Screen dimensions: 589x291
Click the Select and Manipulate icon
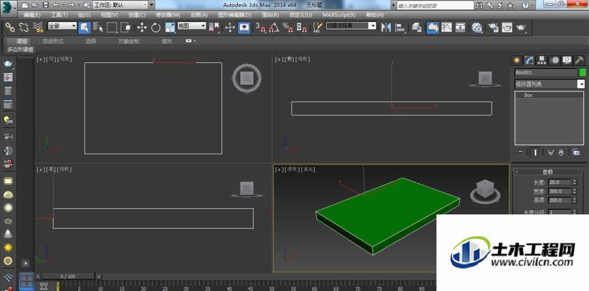tap(230, 28)
